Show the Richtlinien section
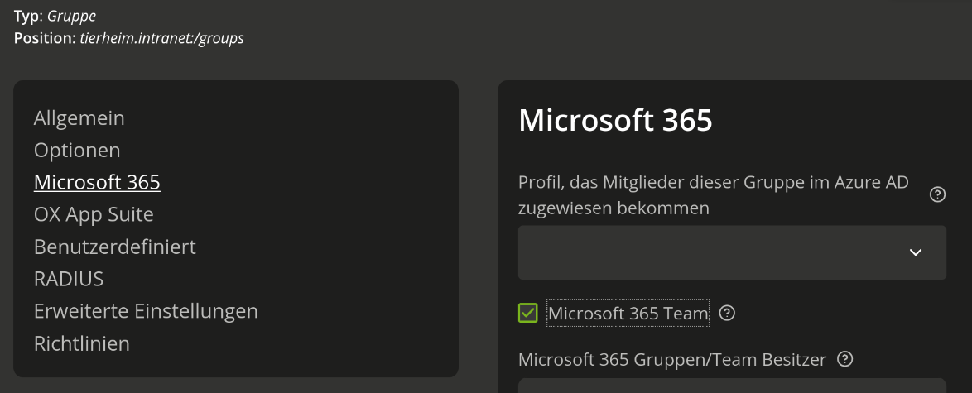Viewport: 972px width, 393px height. click(82, 343)
